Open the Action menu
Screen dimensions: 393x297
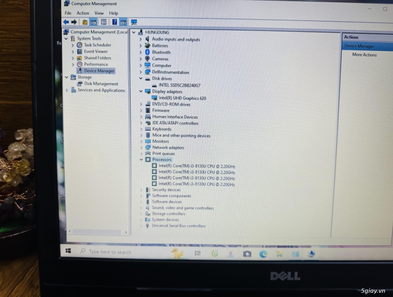tap(82, 13)
